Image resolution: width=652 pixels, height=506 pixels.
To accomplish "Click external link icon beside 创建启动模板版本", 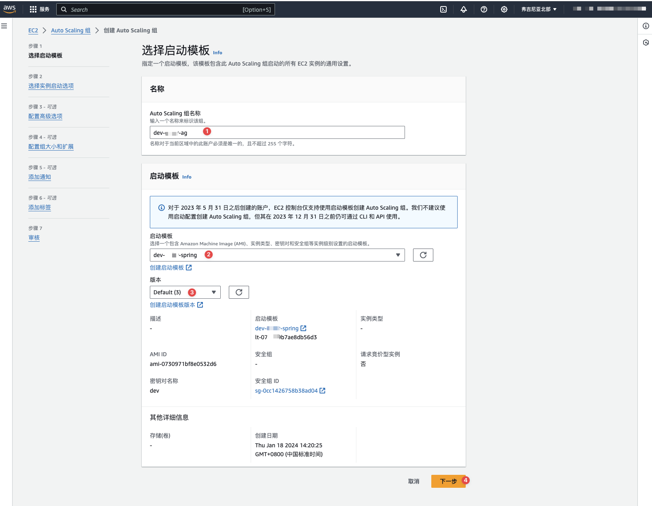I will [200, 305].
